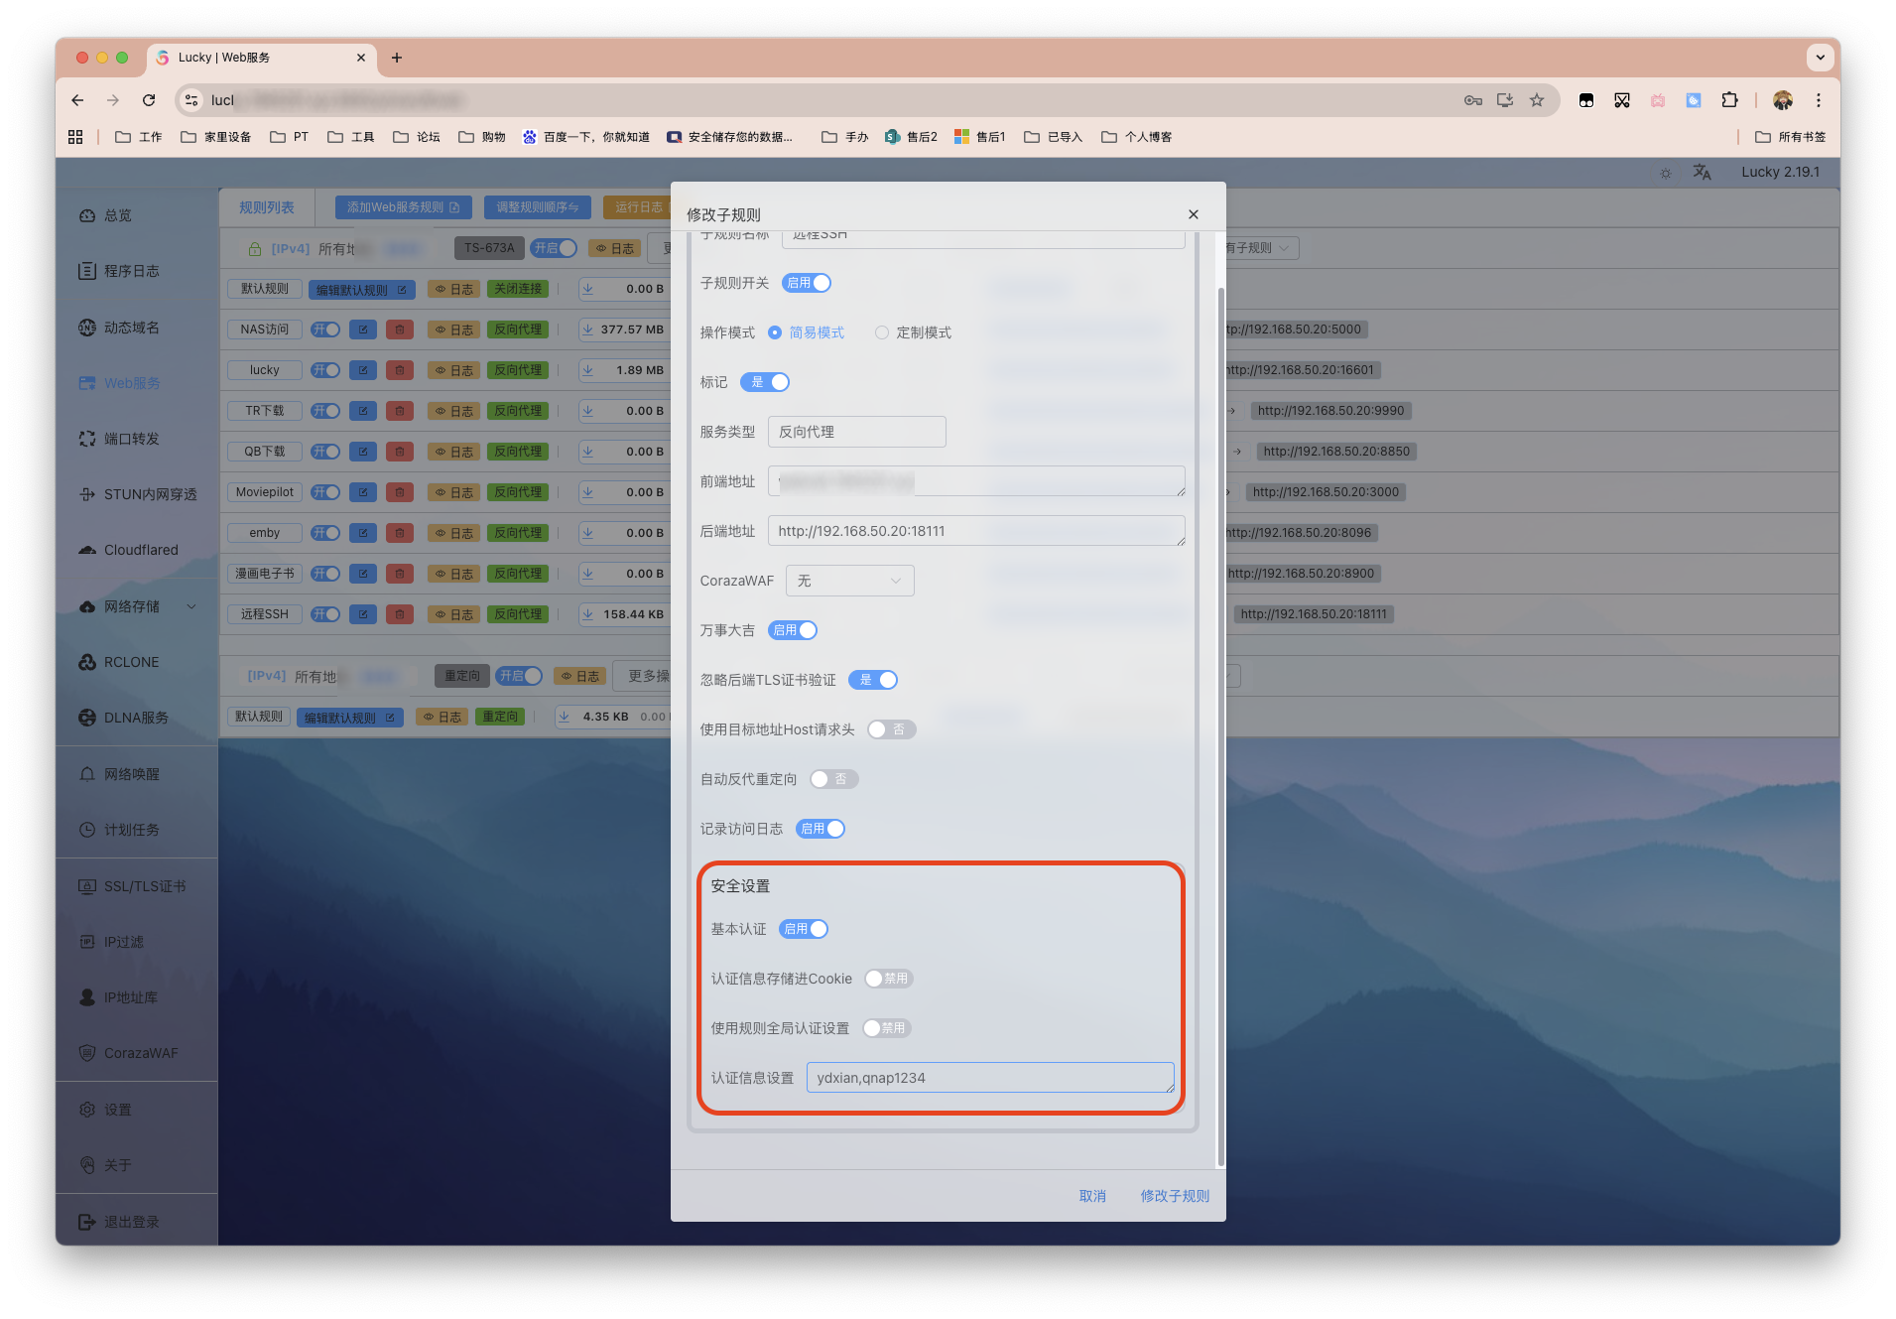Bookmark this page with the star icon
Viewport: 1896px width, 1319px height.
click(1537, 100)
